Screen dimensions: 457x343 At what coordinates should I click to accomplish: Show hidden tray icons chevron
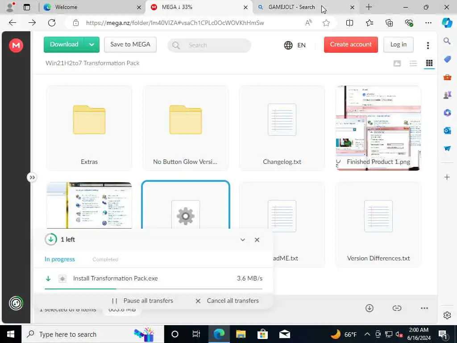coord(367,334)
